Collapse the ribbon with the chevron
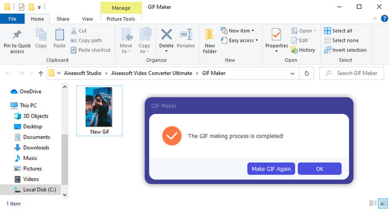389x209 pixels. coord(375,18)
